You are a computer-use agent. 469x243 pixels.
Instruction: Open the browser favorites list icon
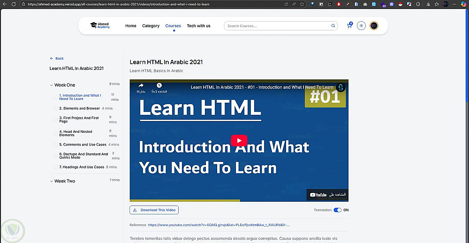tap(437, 4)
